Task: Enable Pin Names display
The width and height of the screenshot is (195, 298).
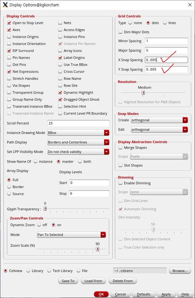Action: pos(9,58)
